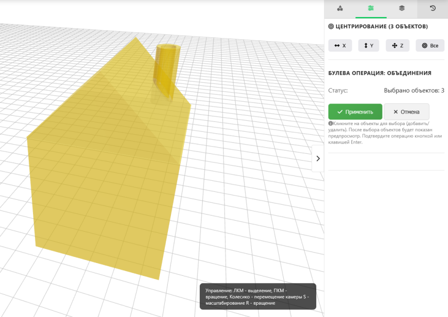Image resolution: width=448 pixels, height=317 pixels.
Task: Click the Центрирование target icon
Action: [x=331, y=26]
